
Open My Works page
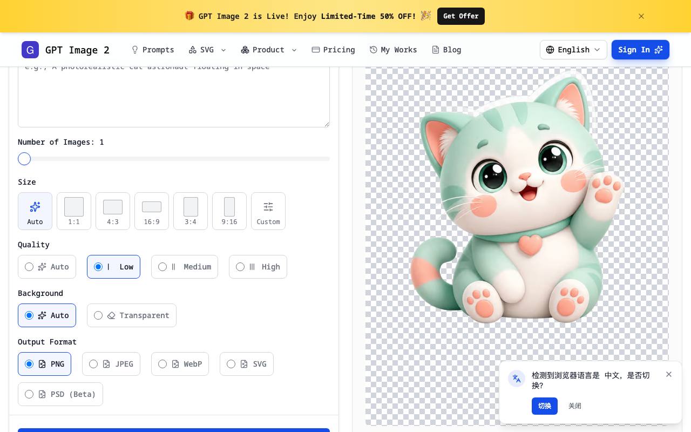coord(393,50)
